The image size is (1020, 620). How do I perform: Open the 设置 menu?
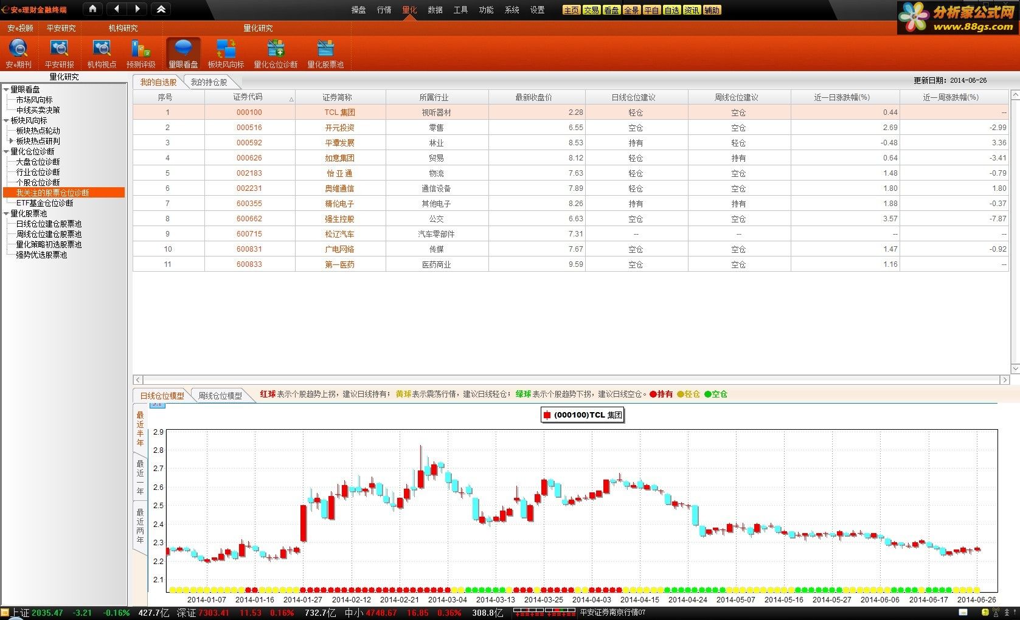537,10
